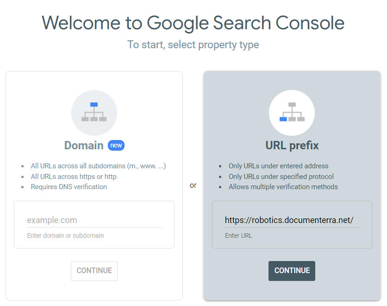Click the circular icon above the Domain heading

point(94,113)
